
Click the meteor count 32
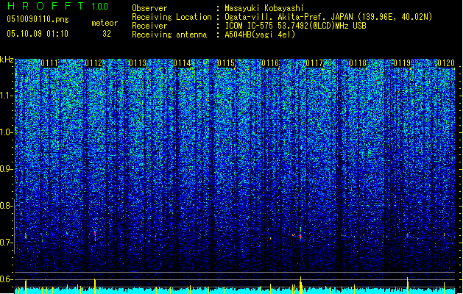107,34
